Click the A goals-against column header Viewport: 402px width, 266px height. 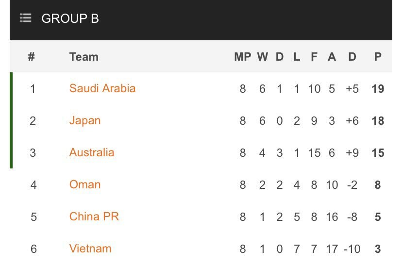(332, 57)
